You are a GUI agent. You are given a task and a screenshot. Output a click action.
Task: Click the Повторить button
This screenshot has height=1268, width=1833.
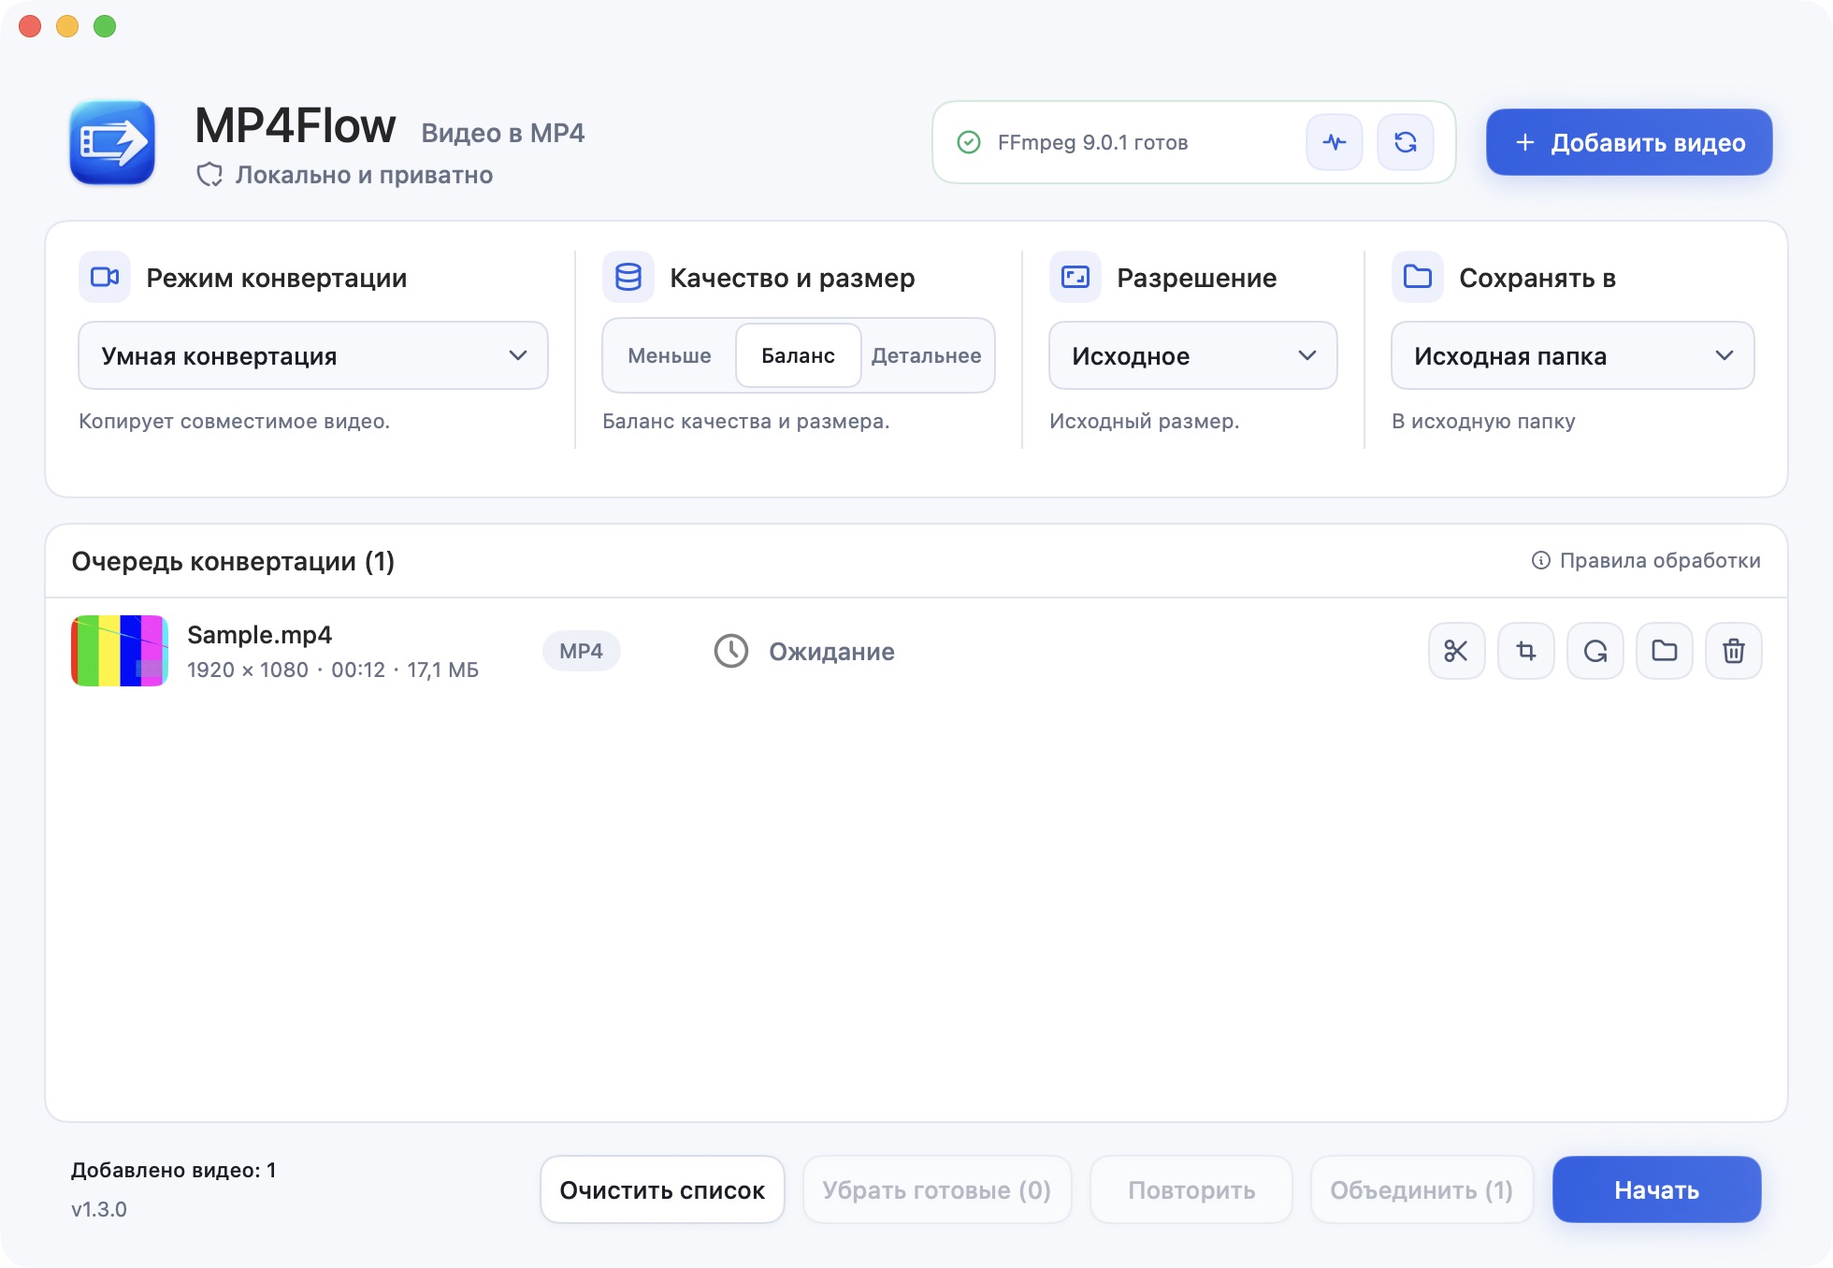(1191, 1189)
